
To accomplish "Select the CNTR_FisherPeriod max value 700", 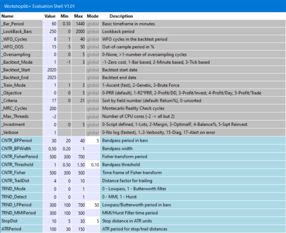I will [79, 157].
